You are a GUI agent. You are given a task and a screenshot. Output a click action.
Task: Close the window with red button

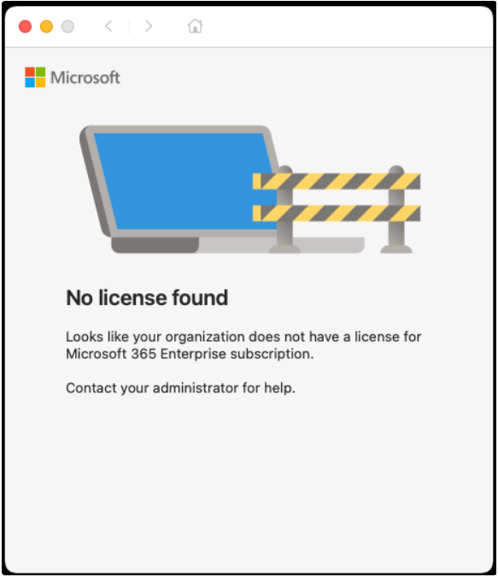pyautogui.click(x=25, y=26)
